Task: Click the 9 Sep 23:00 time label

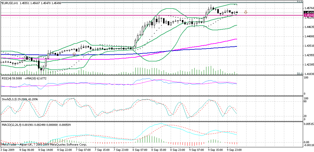Action: 234,150
